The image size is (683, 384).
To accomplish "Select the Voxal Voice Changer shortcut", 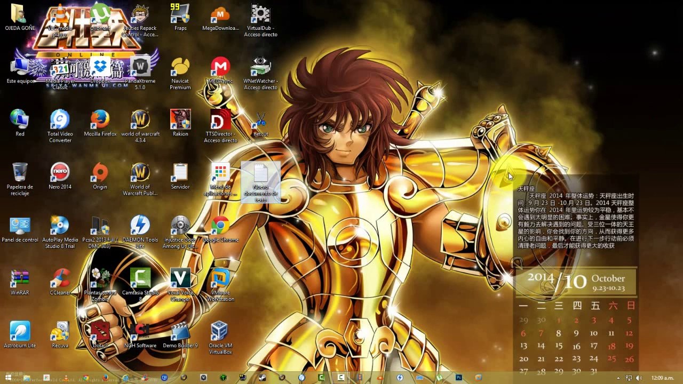I will [180, 285].
